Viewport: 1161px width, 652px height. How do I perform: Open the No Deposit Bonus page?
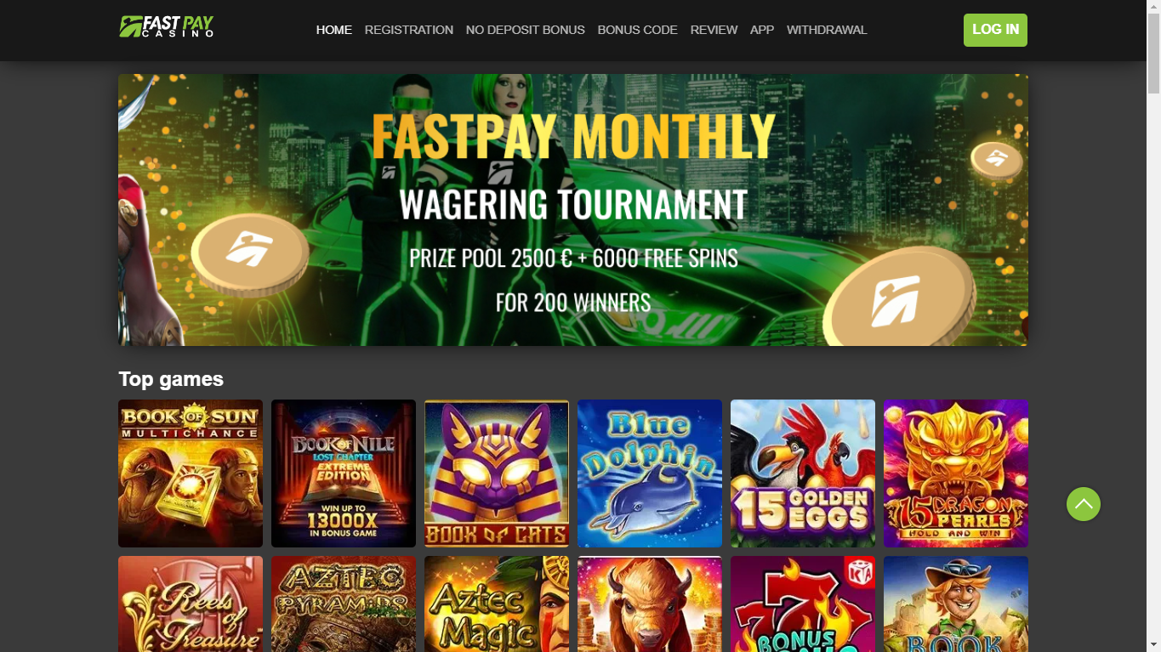tap(526, 30)
